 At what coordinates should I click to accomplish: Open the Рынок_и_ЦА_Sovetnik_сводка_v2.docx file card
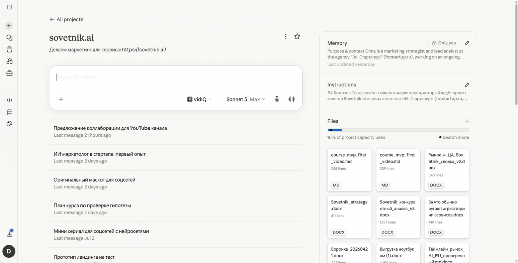pos(447,170)
